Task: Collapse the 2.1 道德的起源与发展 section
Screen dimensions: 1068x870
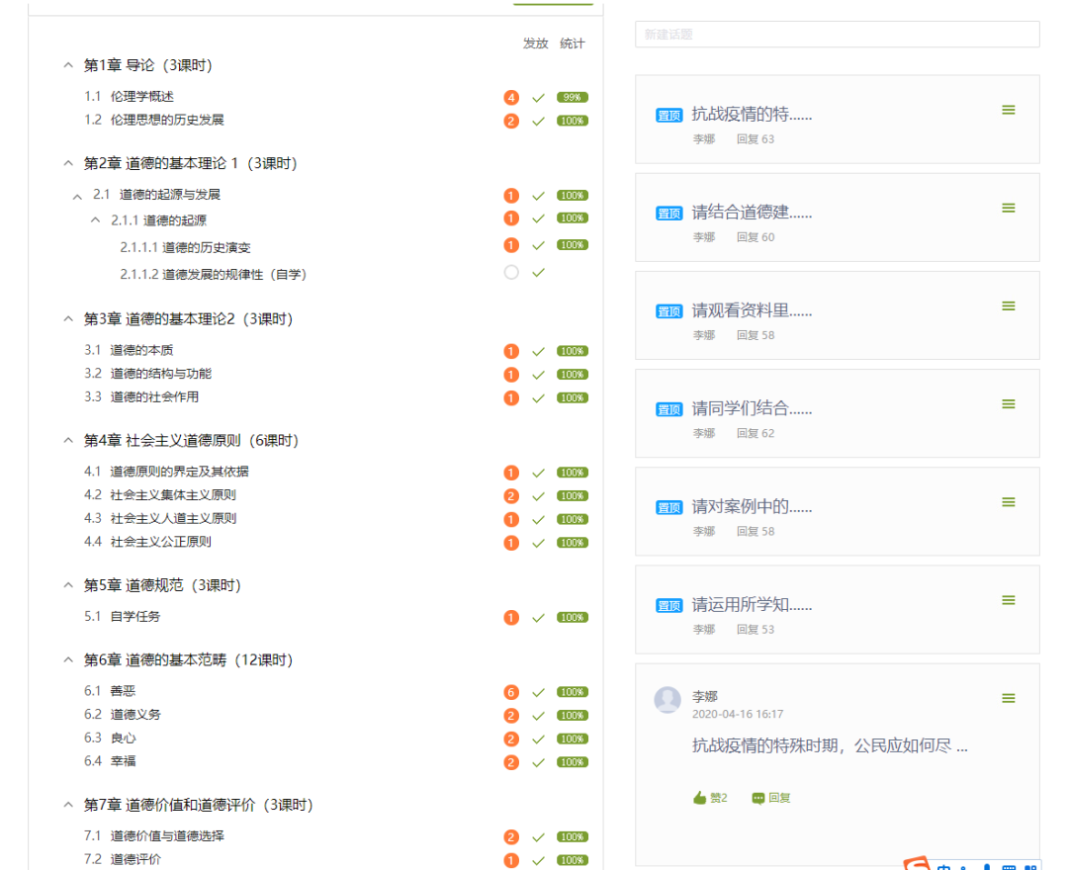Action: click(78, 196)
